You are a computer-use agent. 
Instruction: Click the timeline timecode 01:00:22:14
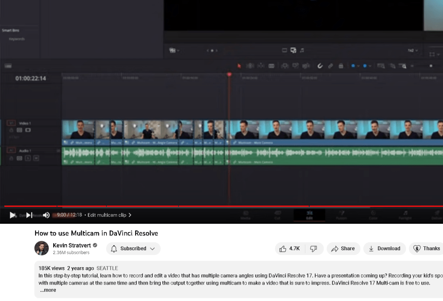click(30, 79)
